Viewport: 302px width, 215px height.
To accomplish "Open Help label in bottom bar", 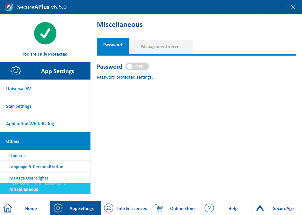I will pos(233,208).
